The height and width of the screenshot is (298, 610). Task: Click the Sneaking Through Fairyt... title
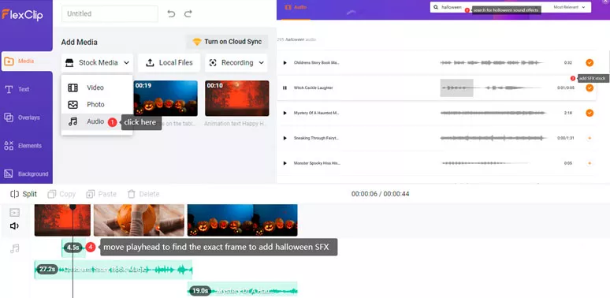(316, 138)
